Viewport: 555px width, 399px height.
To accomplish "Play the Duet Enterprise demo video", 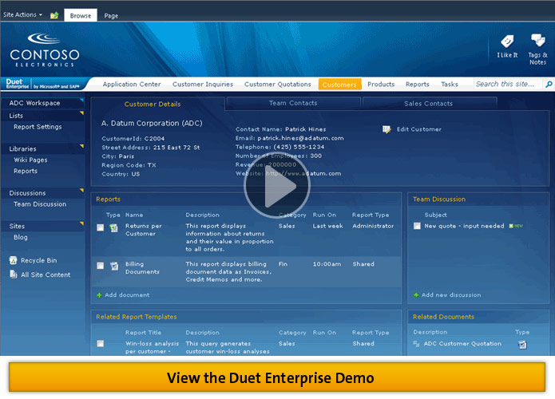I will click(x=277, y=185).
